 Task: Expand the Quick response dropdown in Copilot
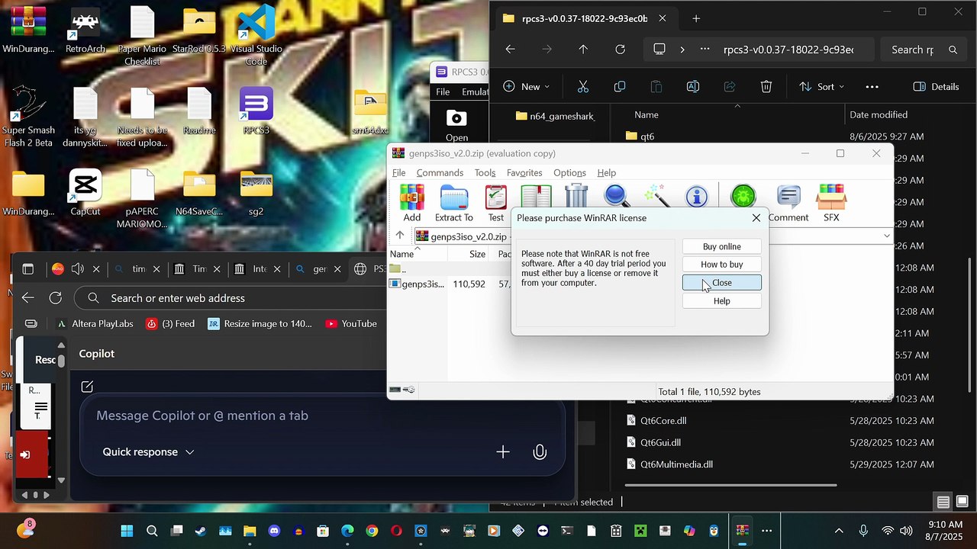(x=149, y=452)
